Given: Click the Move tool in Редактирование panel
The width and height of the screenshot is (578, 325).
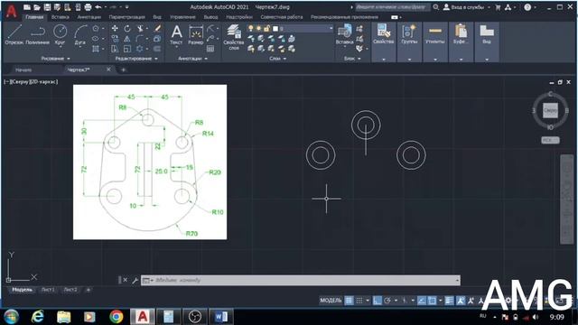Looking at the screenshot, I should tap(115, 28).
